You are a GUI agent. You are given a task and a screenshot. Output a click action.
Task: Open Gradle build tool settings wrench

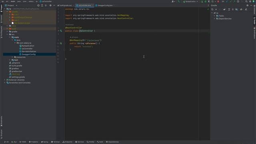click(246, 10)
